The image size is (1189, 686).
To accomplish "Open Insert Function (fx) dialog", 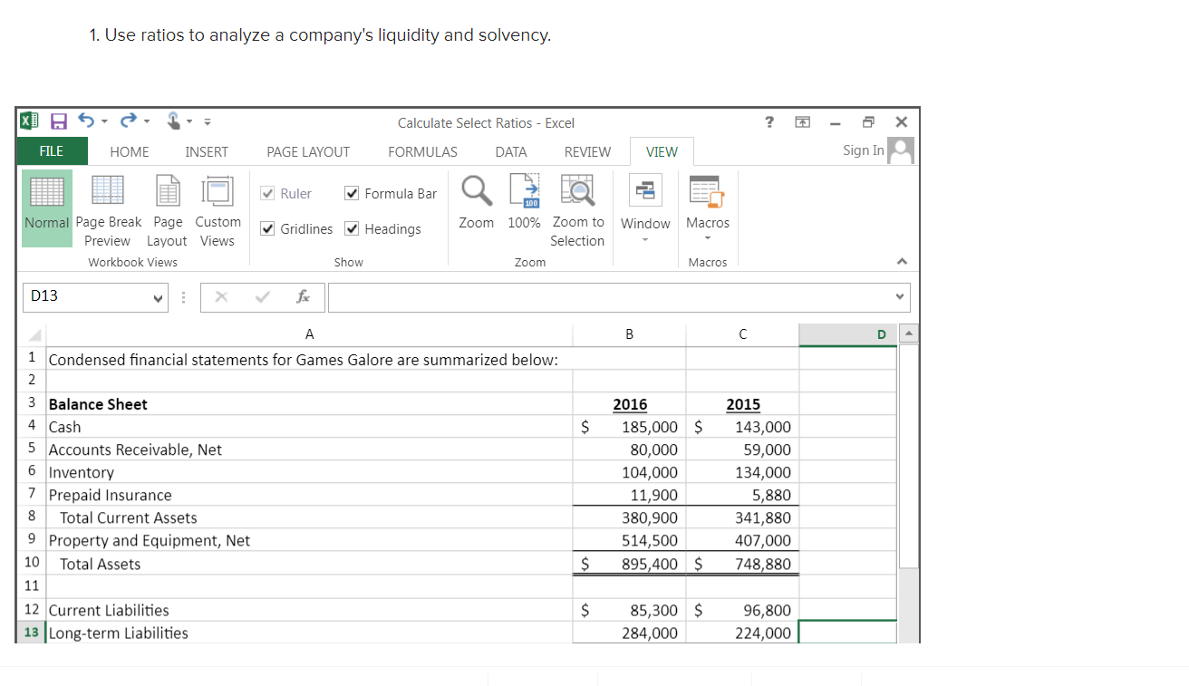I will [x=303, y=296].
